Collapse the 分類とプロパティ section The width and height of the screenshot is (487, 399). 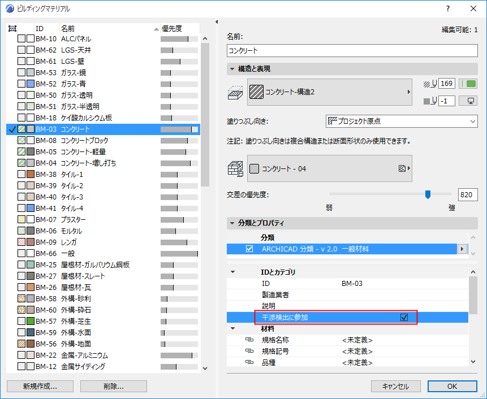pos(232,223)
